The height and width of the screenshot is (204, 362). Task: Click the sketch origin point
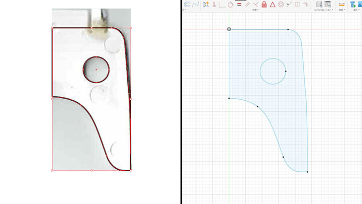(x=229, y=29)
